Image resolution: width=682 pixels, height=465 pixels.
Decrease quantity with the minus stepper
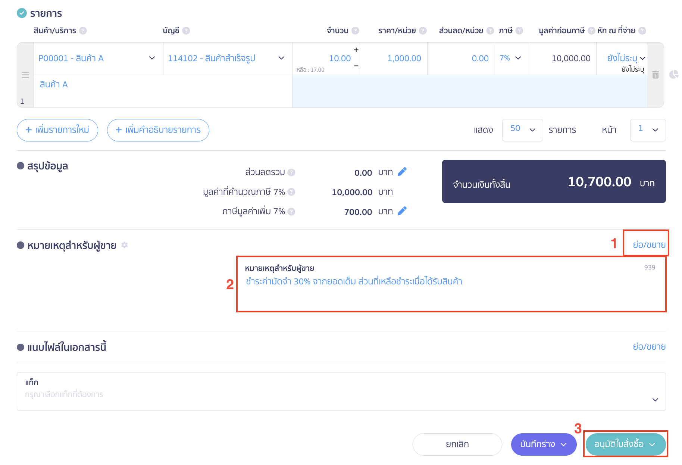click(356, 66)
